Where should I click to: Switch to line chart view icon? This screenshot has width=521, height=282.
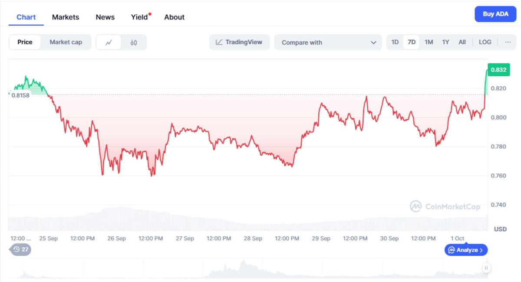pyautogui.click(x=109, y=42)
